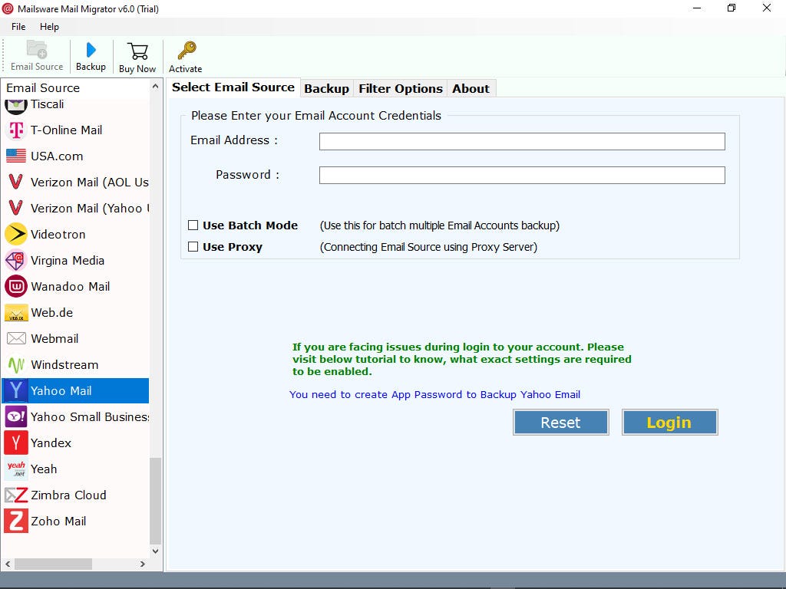The image size is (786, 589).
Task: Maximize the Mailsware window
Action: (x=732, y=8)
